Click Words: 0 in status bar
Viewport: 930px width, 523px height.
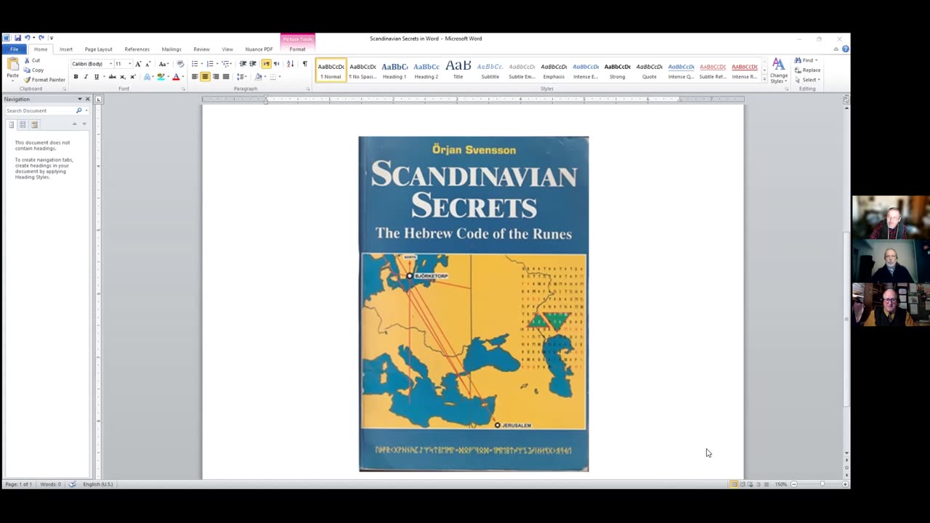[x=50, y=484]
